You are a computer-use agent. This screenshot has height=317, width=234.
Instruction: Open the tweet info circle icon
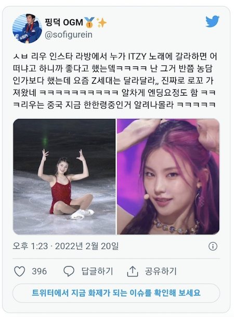pyautogui.click(x=213, y=246)
